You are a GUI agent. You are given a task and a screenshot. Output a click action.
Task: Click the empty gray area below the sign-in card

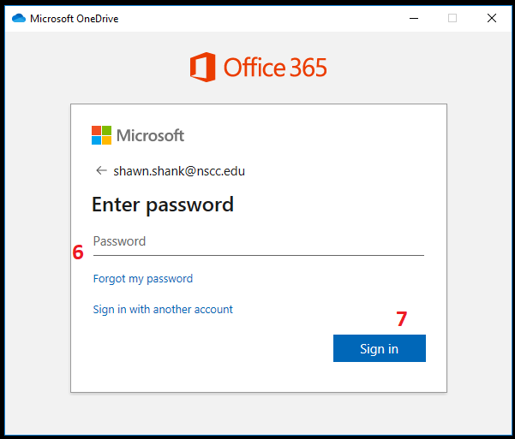click(258, 413)
